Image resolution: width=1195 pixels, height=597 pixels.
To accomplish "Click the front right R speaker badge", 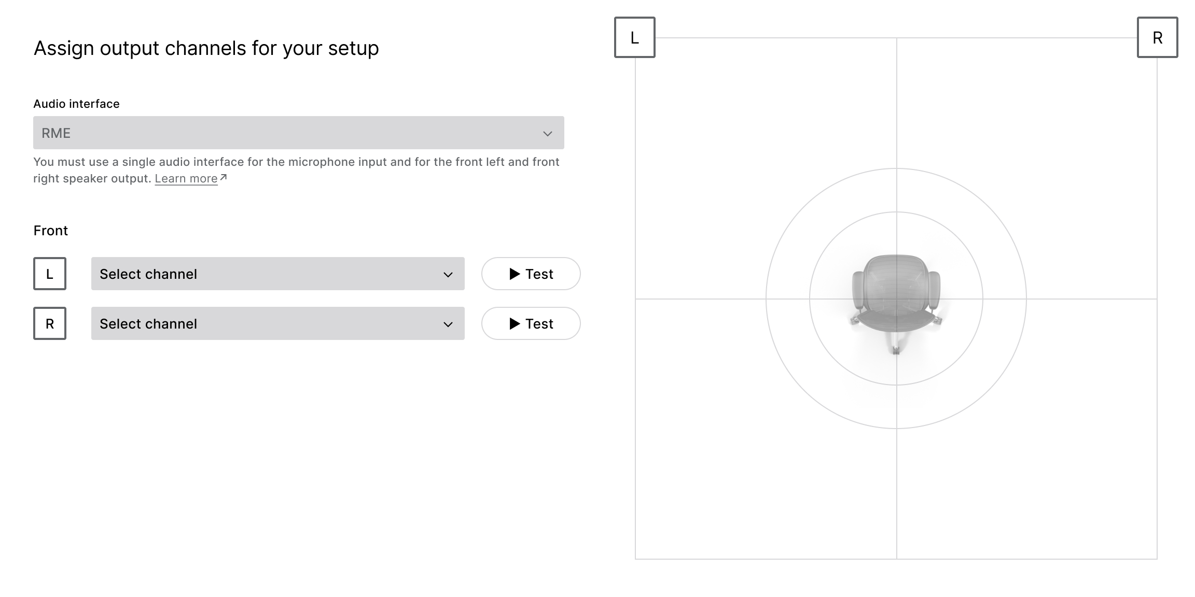I will point(50,323).
